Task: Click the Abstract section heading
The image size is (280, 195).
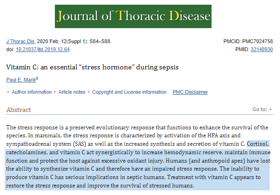Action: coord(19,110)
